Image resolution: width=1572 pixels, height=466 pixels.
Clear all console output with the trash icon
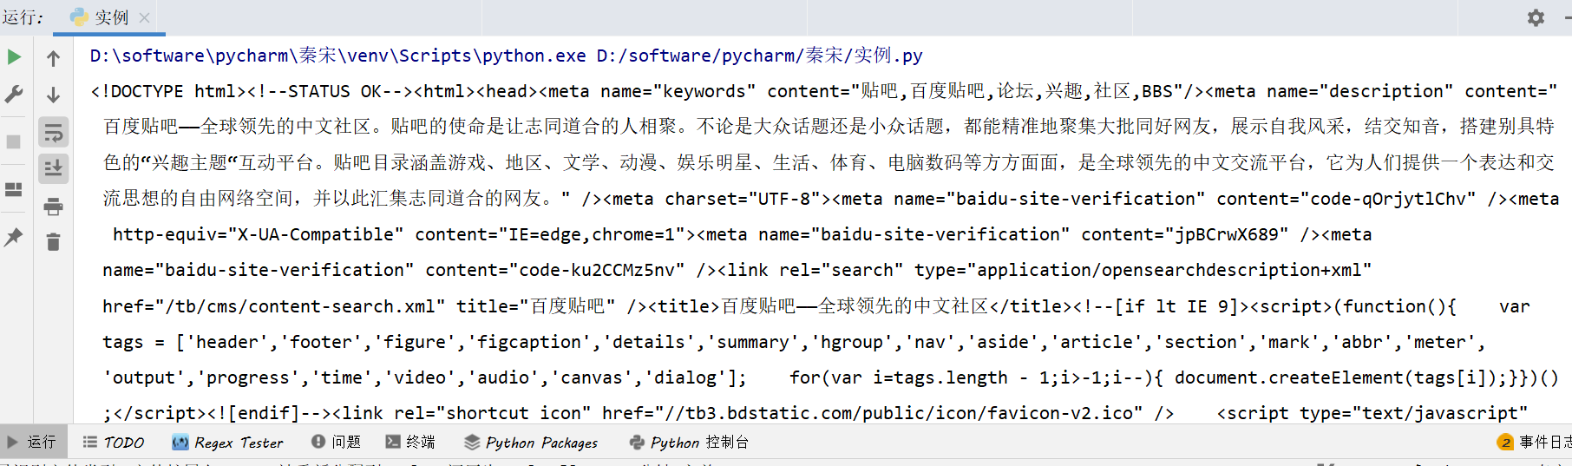(x=53, y=241)
